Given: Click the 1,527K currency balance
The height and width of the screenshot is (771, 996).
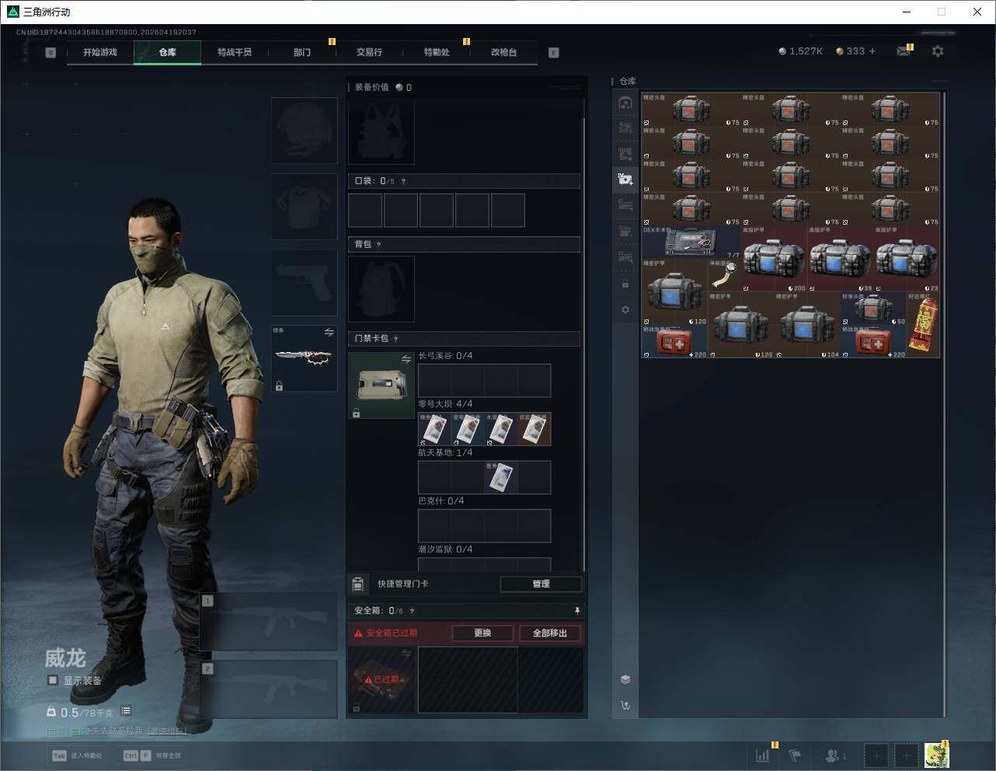Looking at the screenshot, I should [x=800, y=51].
